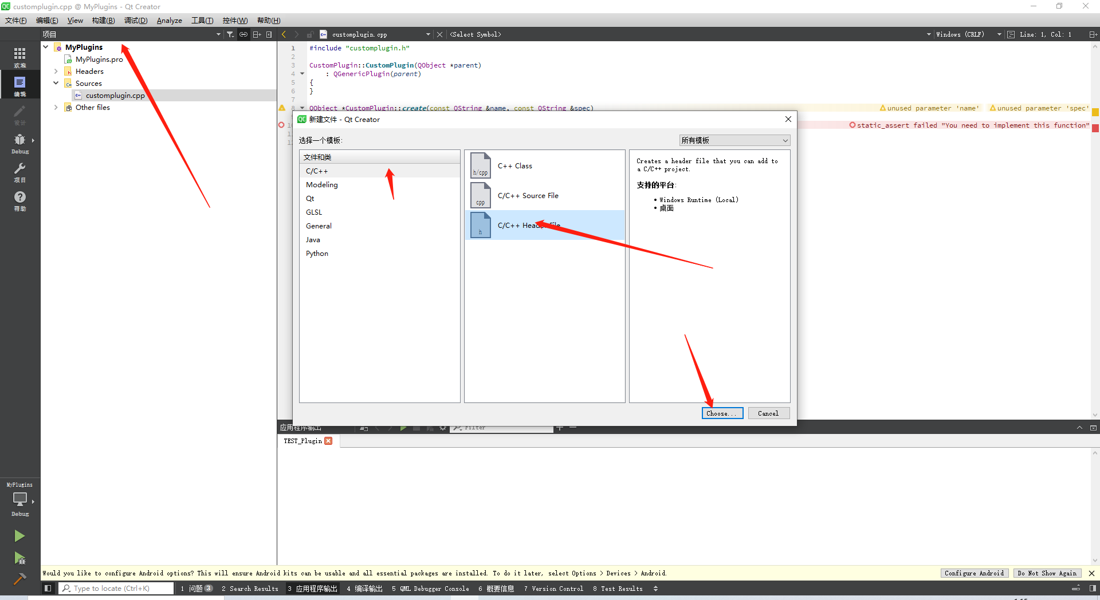Open the 4 编译输出 compile output pane

coord(364,588)
